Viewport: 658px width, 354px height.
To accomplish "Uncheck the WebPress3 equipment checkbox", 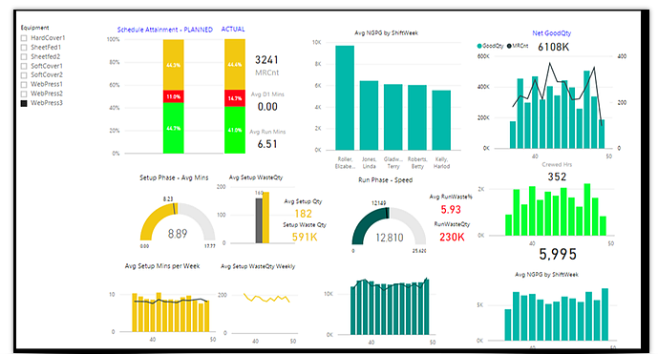I will pos(24,103).
